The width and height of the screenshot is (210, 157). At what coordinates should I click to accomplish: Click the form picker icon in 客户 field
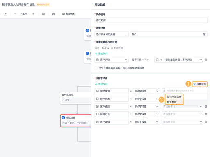point(204,34)
